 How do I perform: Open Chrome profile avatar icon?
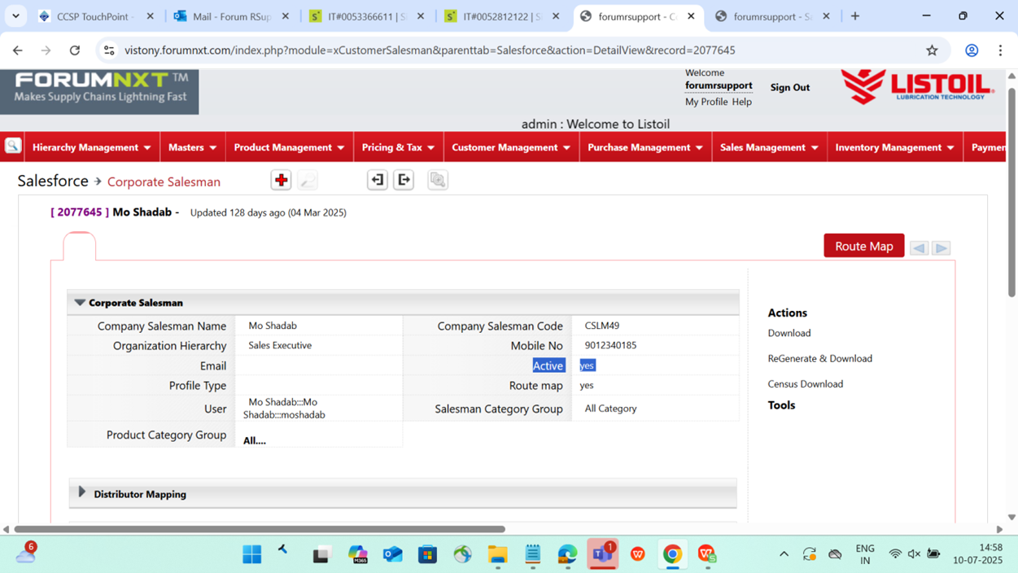[x=972, y=50]
